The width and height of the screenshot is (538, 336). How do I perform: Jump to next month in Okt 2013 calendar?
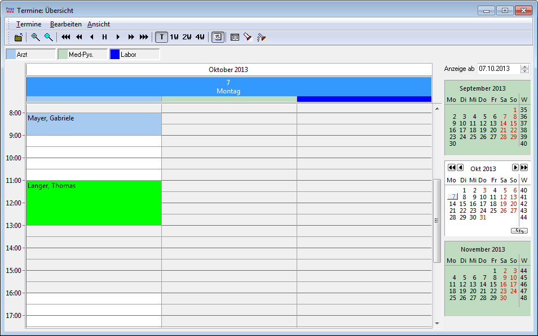click(515, 168)
